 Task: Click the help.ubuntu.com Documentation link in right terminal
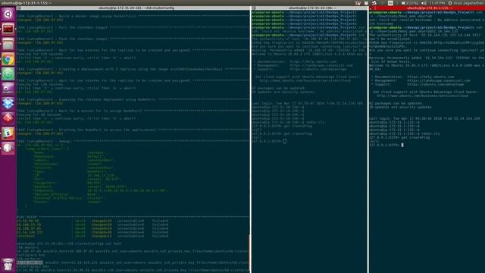pos(430,77)
